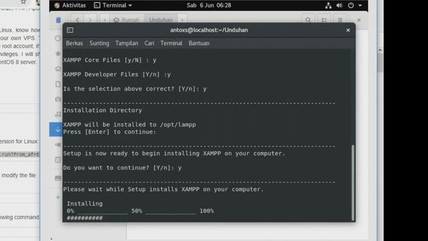428x241 pixels.
Task: Click the terminal icon in title bar
Action: (x=70, y=30)
